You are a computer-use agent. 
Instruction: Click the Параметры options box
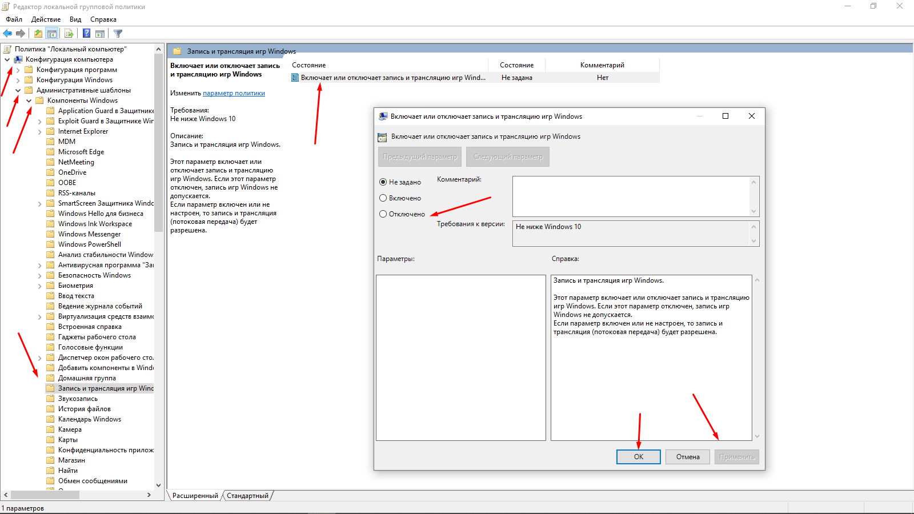(x=461, y=358)
